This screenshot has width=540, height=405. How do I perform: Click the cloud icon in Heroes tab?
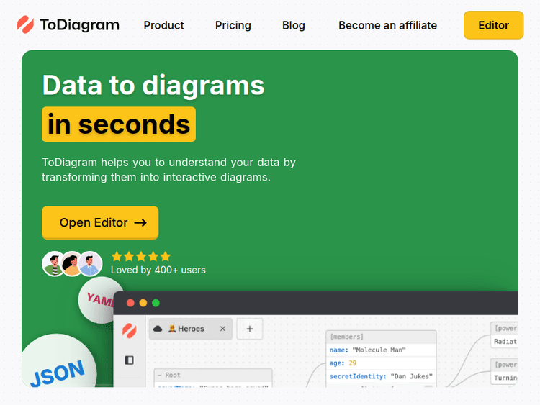click(x=158, y=329)
